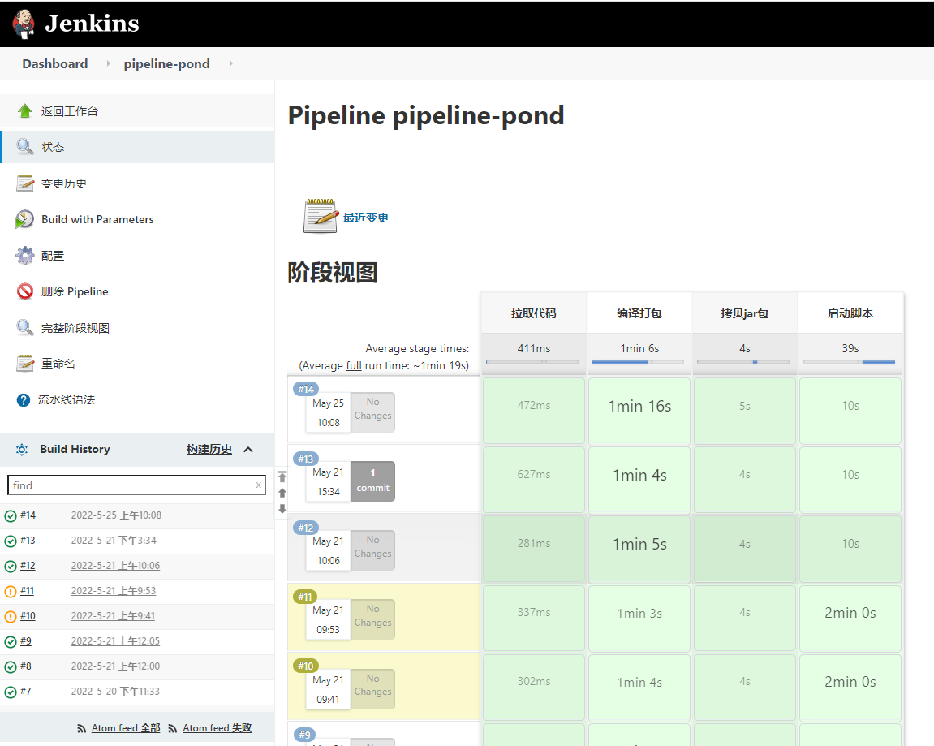Viewport: 934px width, 746px height.
Task: Click the red prohibited icon for 删除 Pipeline
Action: [x=24, y=291]
